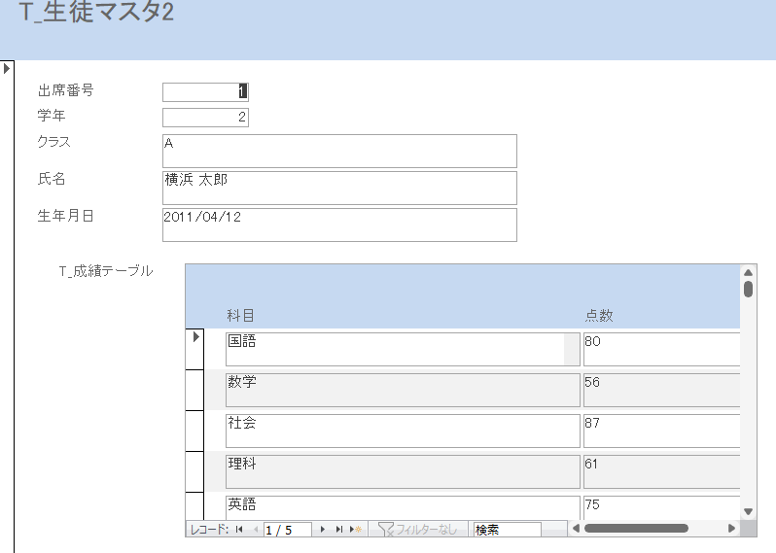This screenshot has height=553, width=776.
Task: Click previous record arrow in navigator
Action: click(256, 530)
